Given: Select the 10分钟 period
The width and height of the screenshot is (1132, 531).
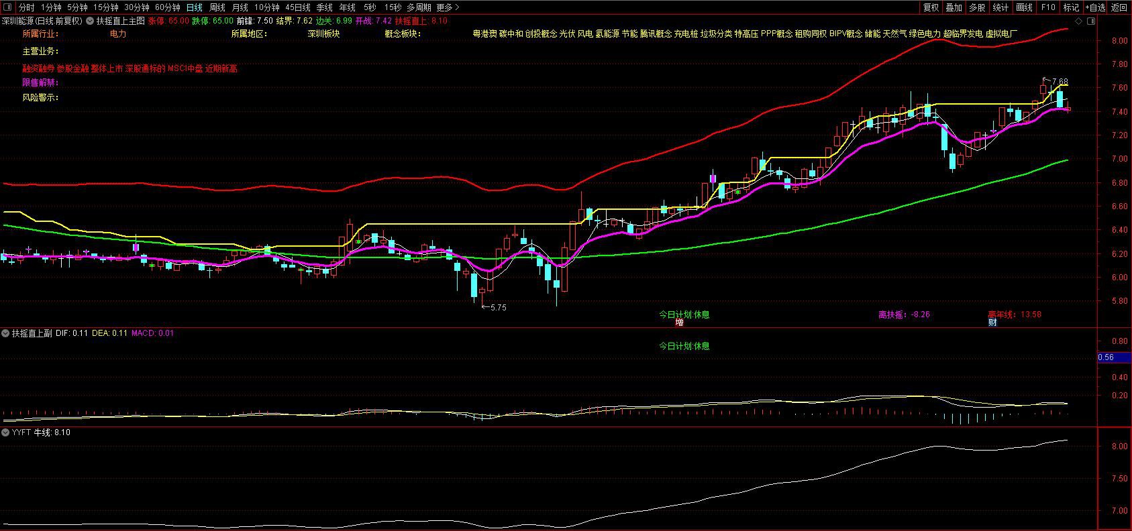Looking at the screenshot, I should [x=266, y=7].
